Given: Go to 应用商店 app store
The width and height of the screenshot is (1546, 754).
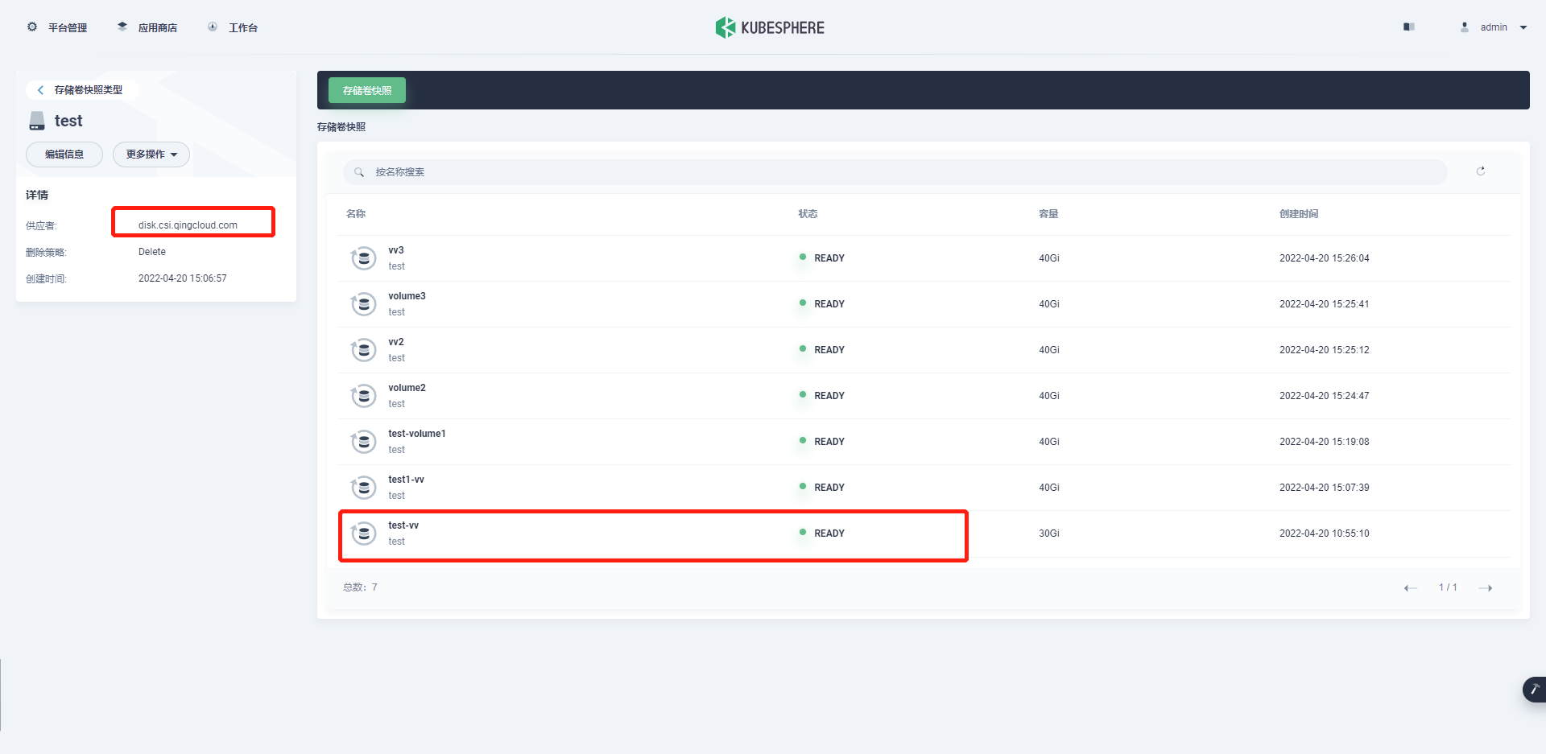Looking at the screenshot, I should click(147, 27).
